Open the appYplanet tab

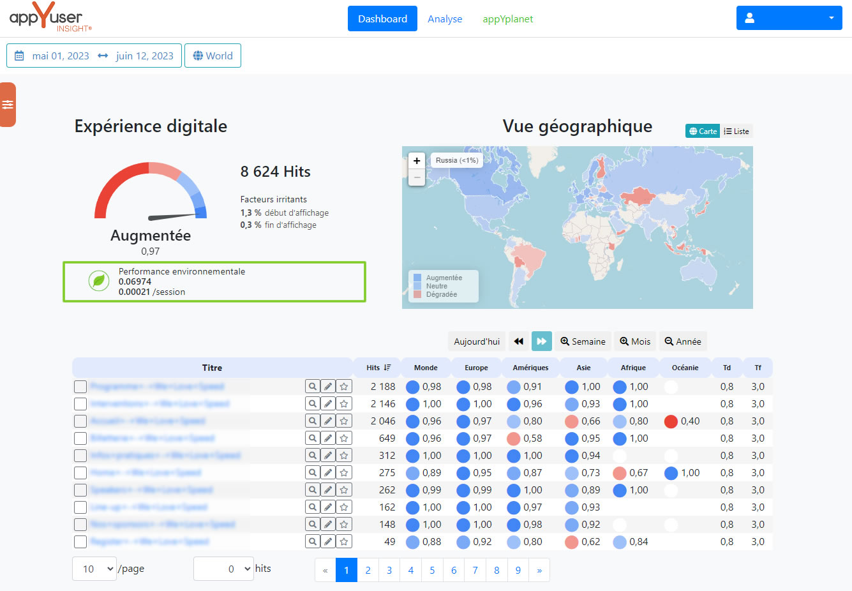coord(507,19)
